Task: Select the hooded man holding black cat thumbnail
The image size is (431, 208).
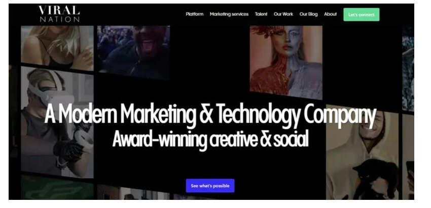Action: (362, 153)
